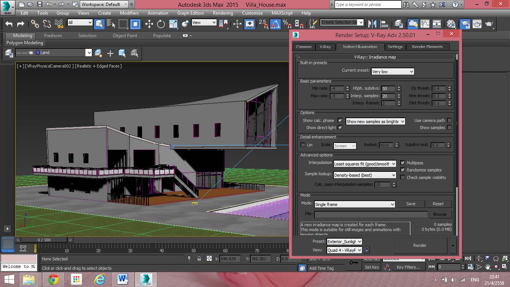
Task: Open Render Setup teapot icon
Action: [x=465, y=24]
